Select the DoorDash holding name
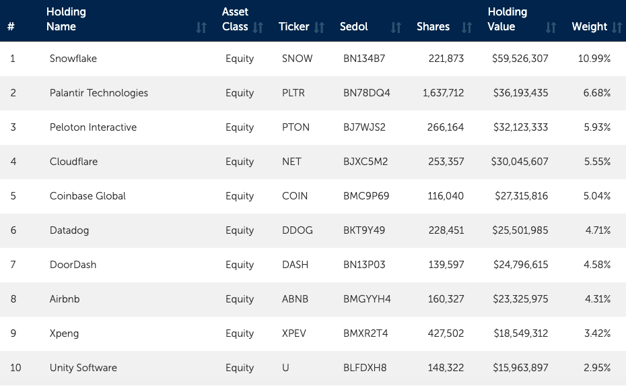Image resolution: width=626 pixels, height=386 pixels. pos(73,265)
